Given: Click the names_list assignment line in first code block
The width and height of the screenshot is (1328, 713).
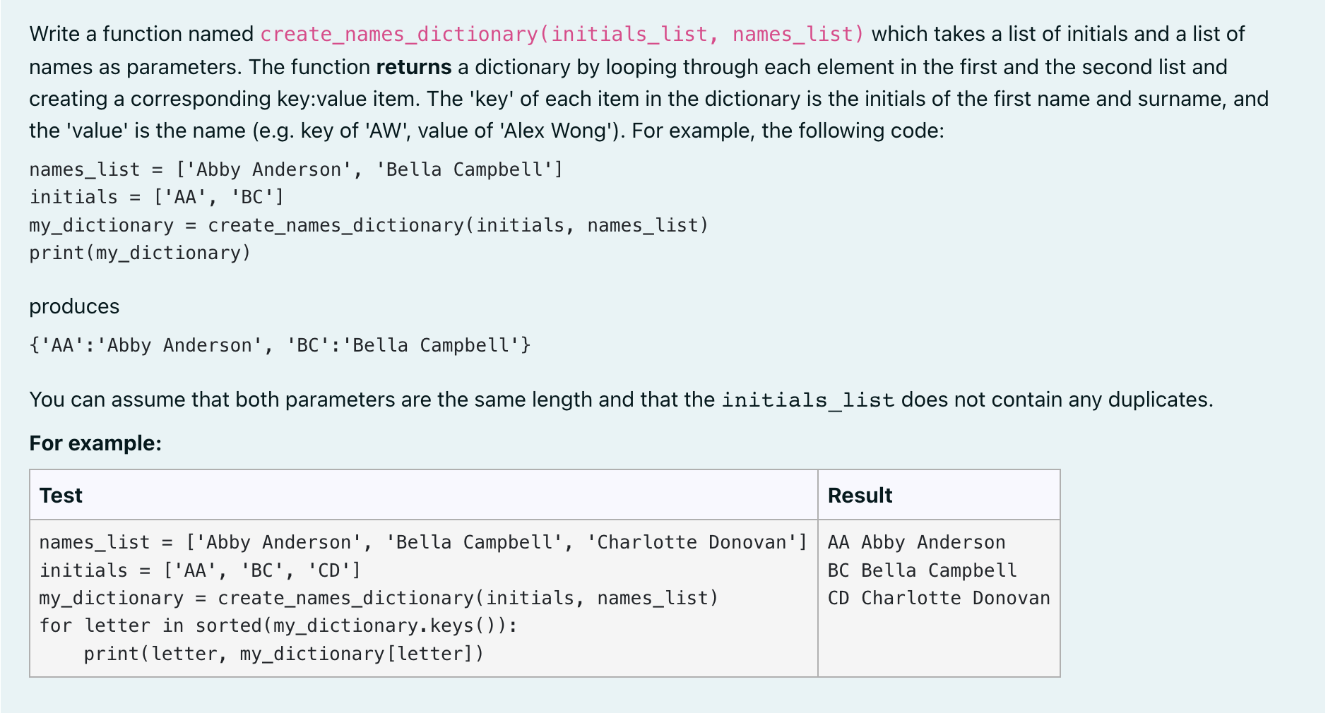Looking at the screenshot, I should coord(295,169).
